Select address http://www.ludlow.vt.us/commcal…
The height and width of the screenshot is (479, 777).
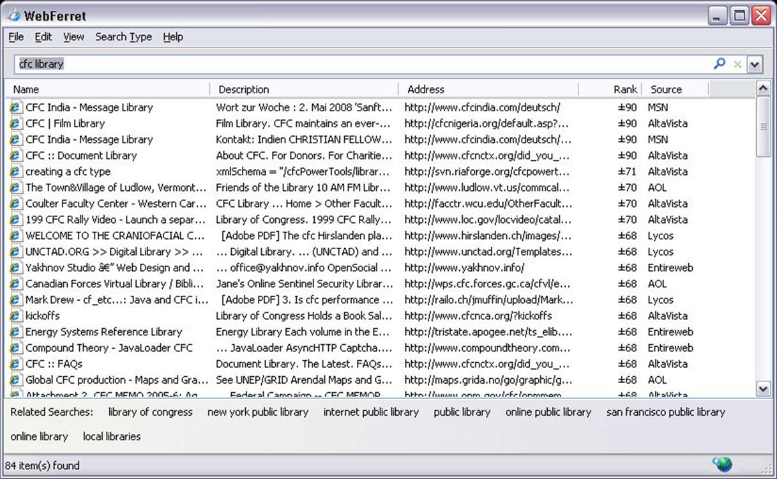(x=487, y=187)
